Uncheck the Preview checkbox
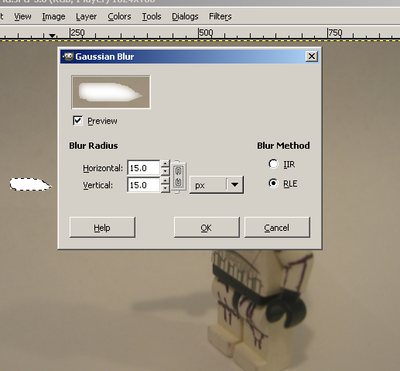Viewport: 400px width, 371px height. [x=77, y=121]
